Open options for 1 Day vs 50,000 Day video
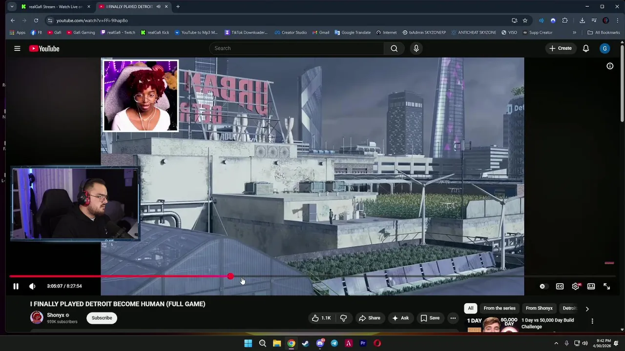This screenshot has height=351, width=625. tap(592, 321)
